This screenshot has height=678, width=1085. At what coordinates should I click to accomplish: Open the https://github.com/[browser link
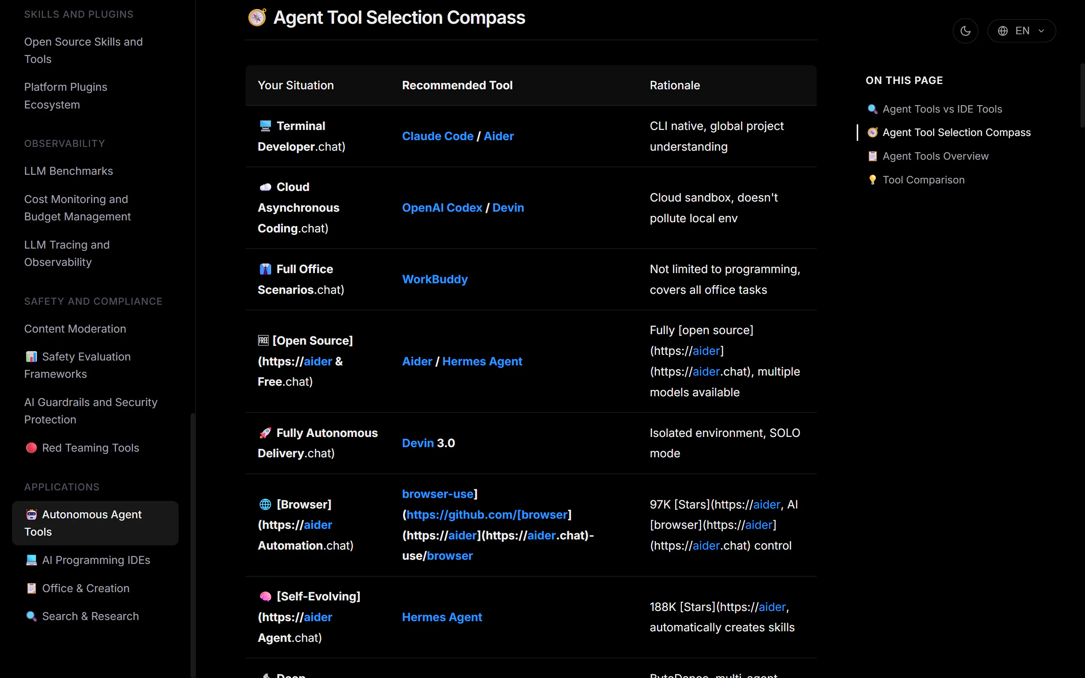pyautogui.click(x=487, y=515)
